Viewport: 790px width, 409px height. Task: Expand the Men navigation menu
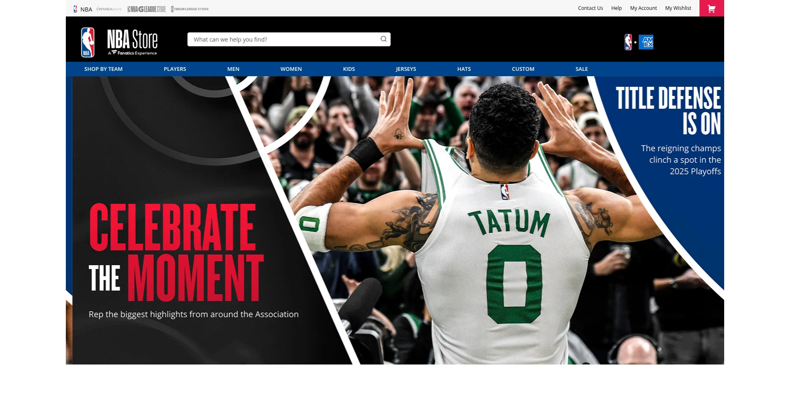[233, 69]
